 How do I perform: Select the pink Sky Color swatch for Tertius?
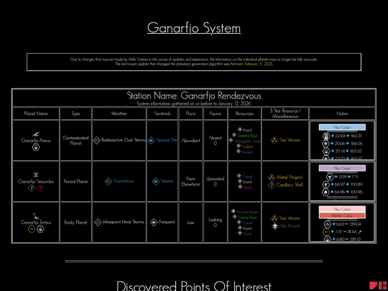click(x=342, y=209)
